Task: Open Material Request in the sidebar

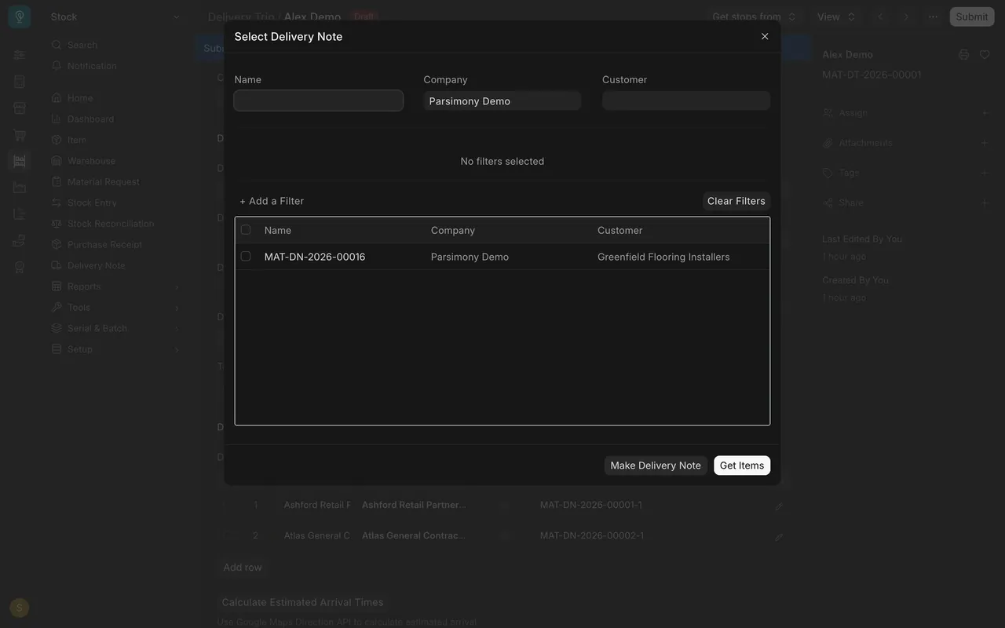Action: pyautogui.click(x=103, y=181)
